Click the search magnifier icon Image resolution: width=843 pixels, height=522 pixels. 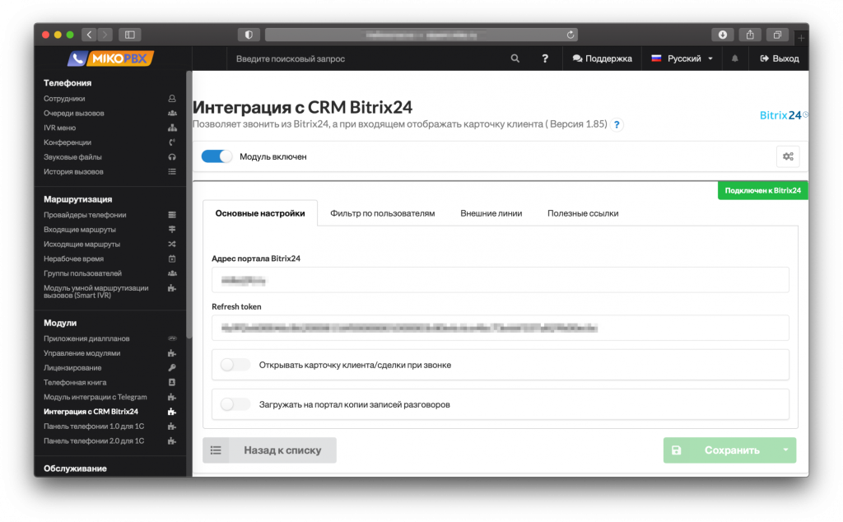point(515,58)
